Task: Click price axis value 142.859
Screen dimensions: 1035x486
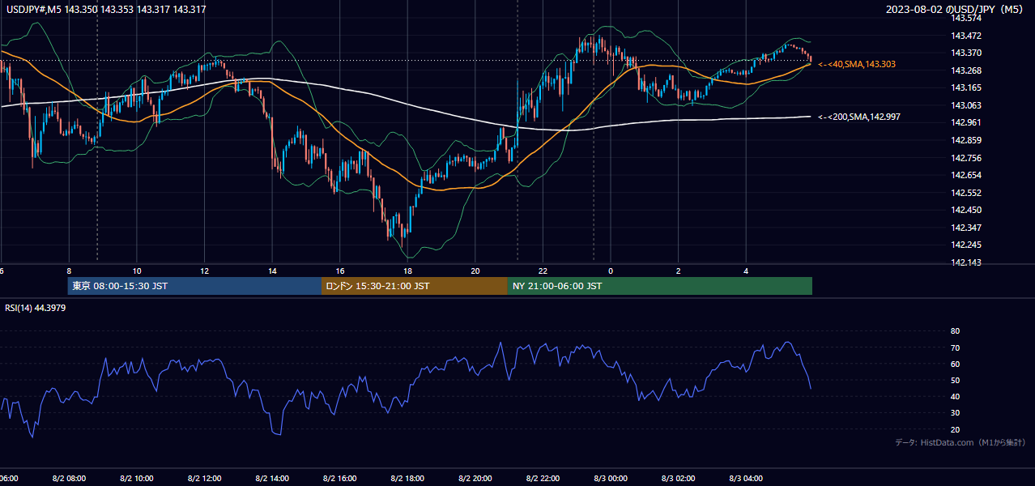Action: pos(966,140)
